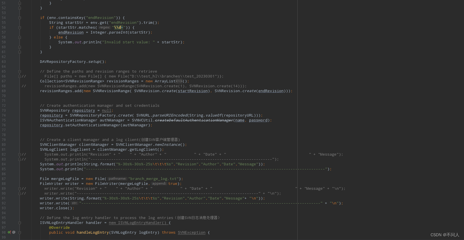Toggle the fold marker on line 82
This screenshot has width=464, height=240.
pyautogui.click(x=20, y=154)
